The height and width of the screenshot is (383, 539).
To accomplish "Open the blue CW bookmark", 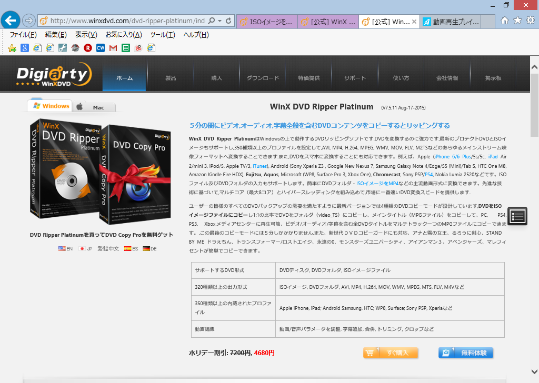I will (x=101, y=48).
